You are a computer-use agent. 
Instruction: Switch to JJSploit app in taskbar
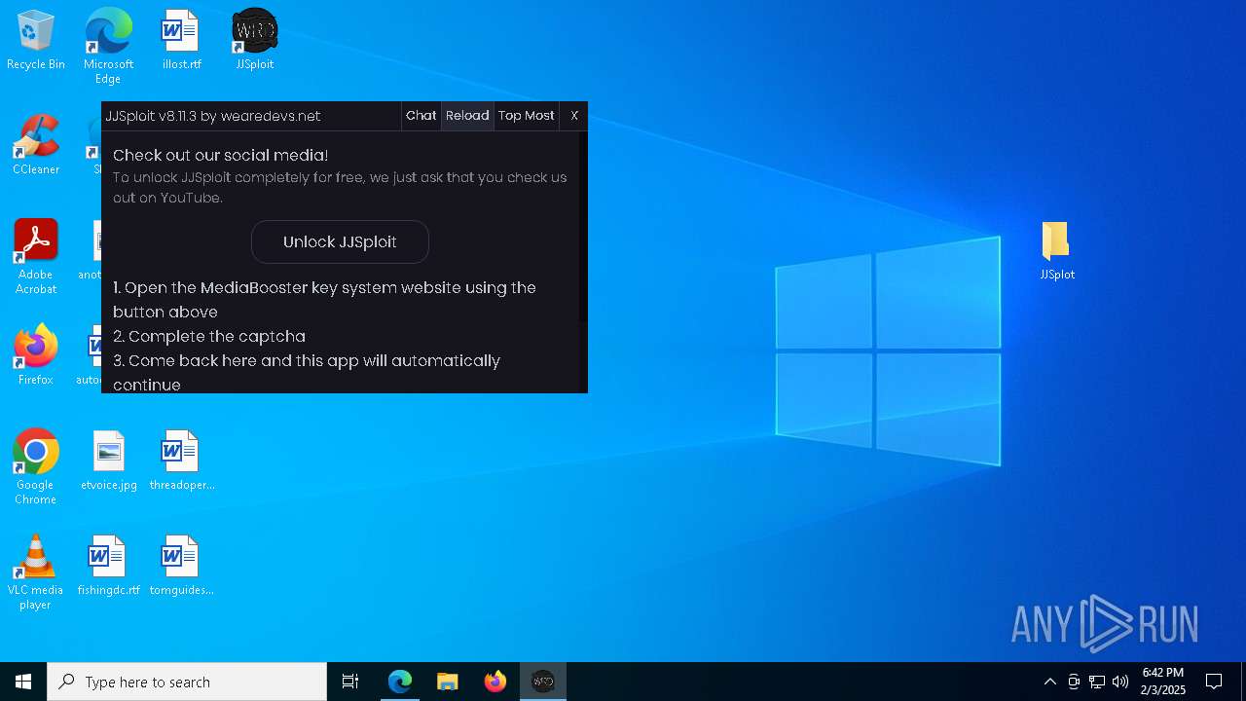click(543, 682)
